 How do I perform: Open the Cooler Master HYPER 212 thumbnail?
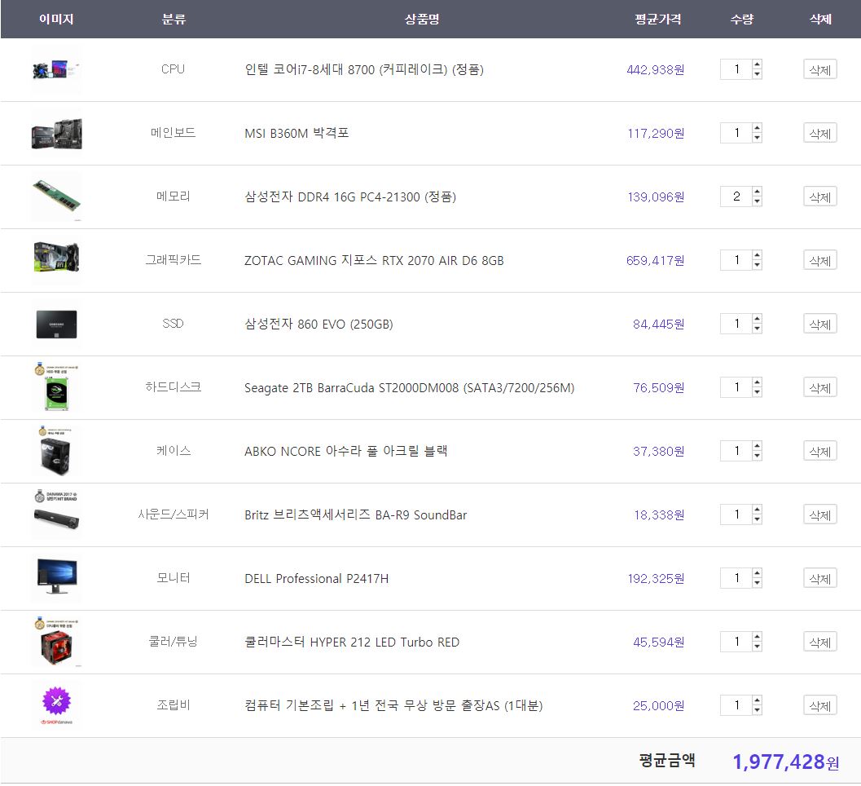56,642
